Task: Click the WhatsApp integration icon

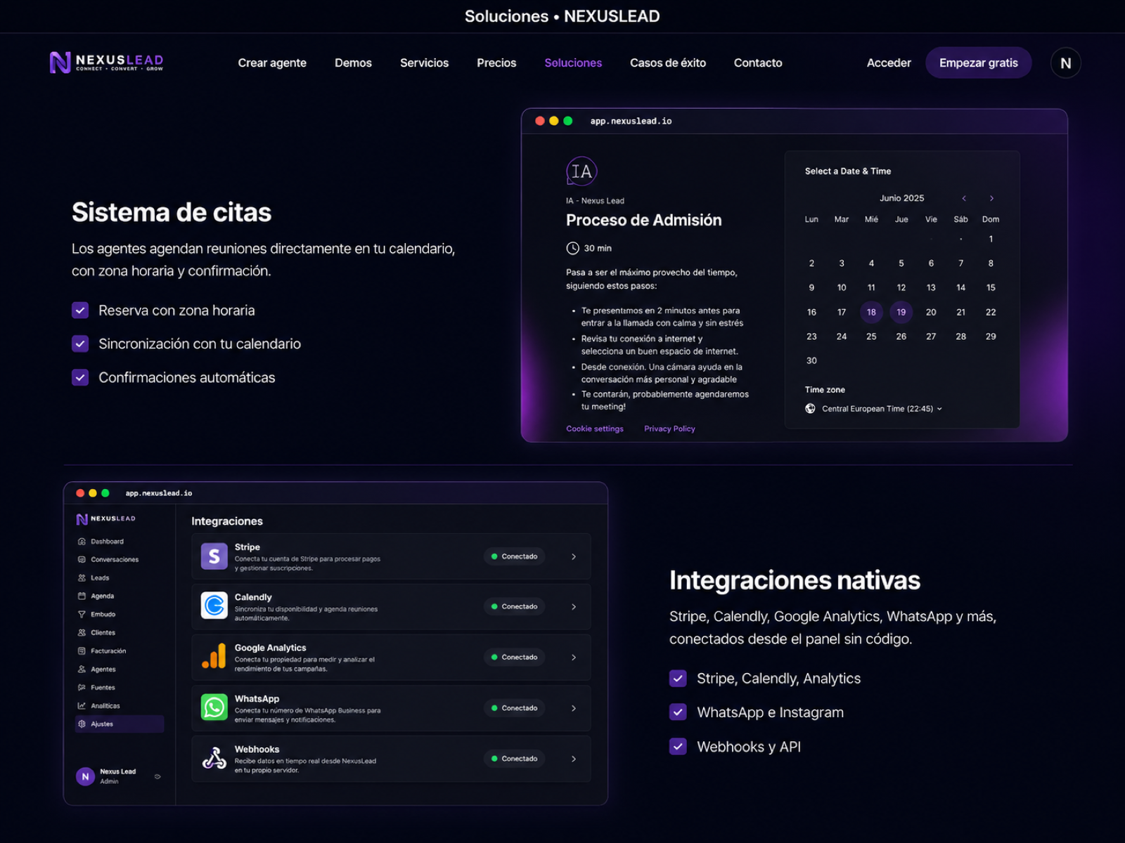Action: [x=214, y=707]
